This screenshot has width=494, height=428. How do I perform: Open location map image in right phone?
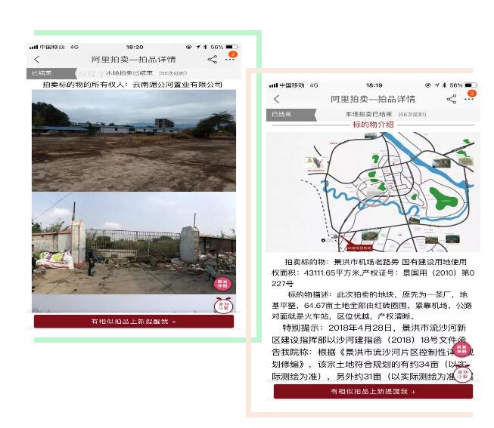pos(373,192)
